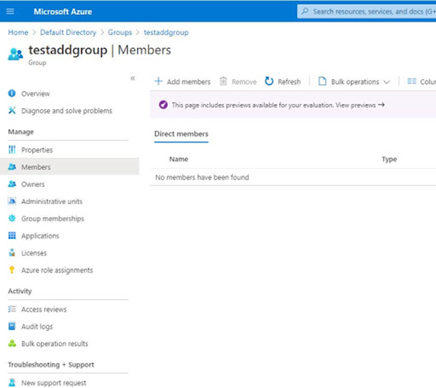Click the Overview info icon
This screenshot has height=388, width=436.
(x=12, y=93)
